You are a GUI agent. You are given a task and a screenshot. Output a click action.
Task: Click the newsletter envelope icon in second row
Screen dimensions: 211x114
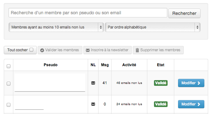click(x=93, y=104)
